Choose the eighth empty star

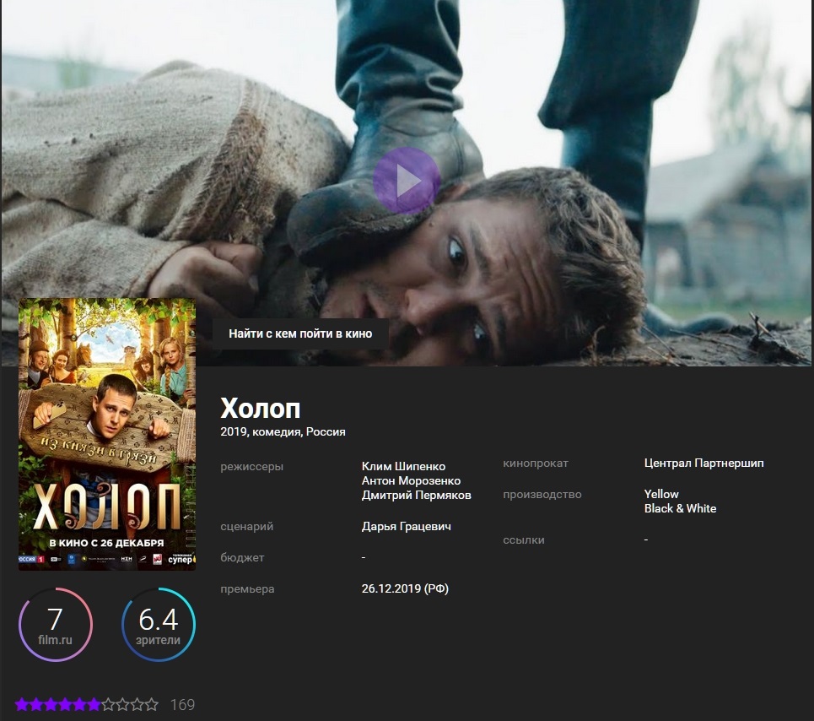(122, 704)
